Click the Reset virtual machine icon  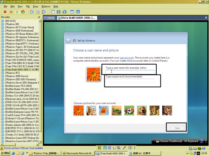click(23, 12)
